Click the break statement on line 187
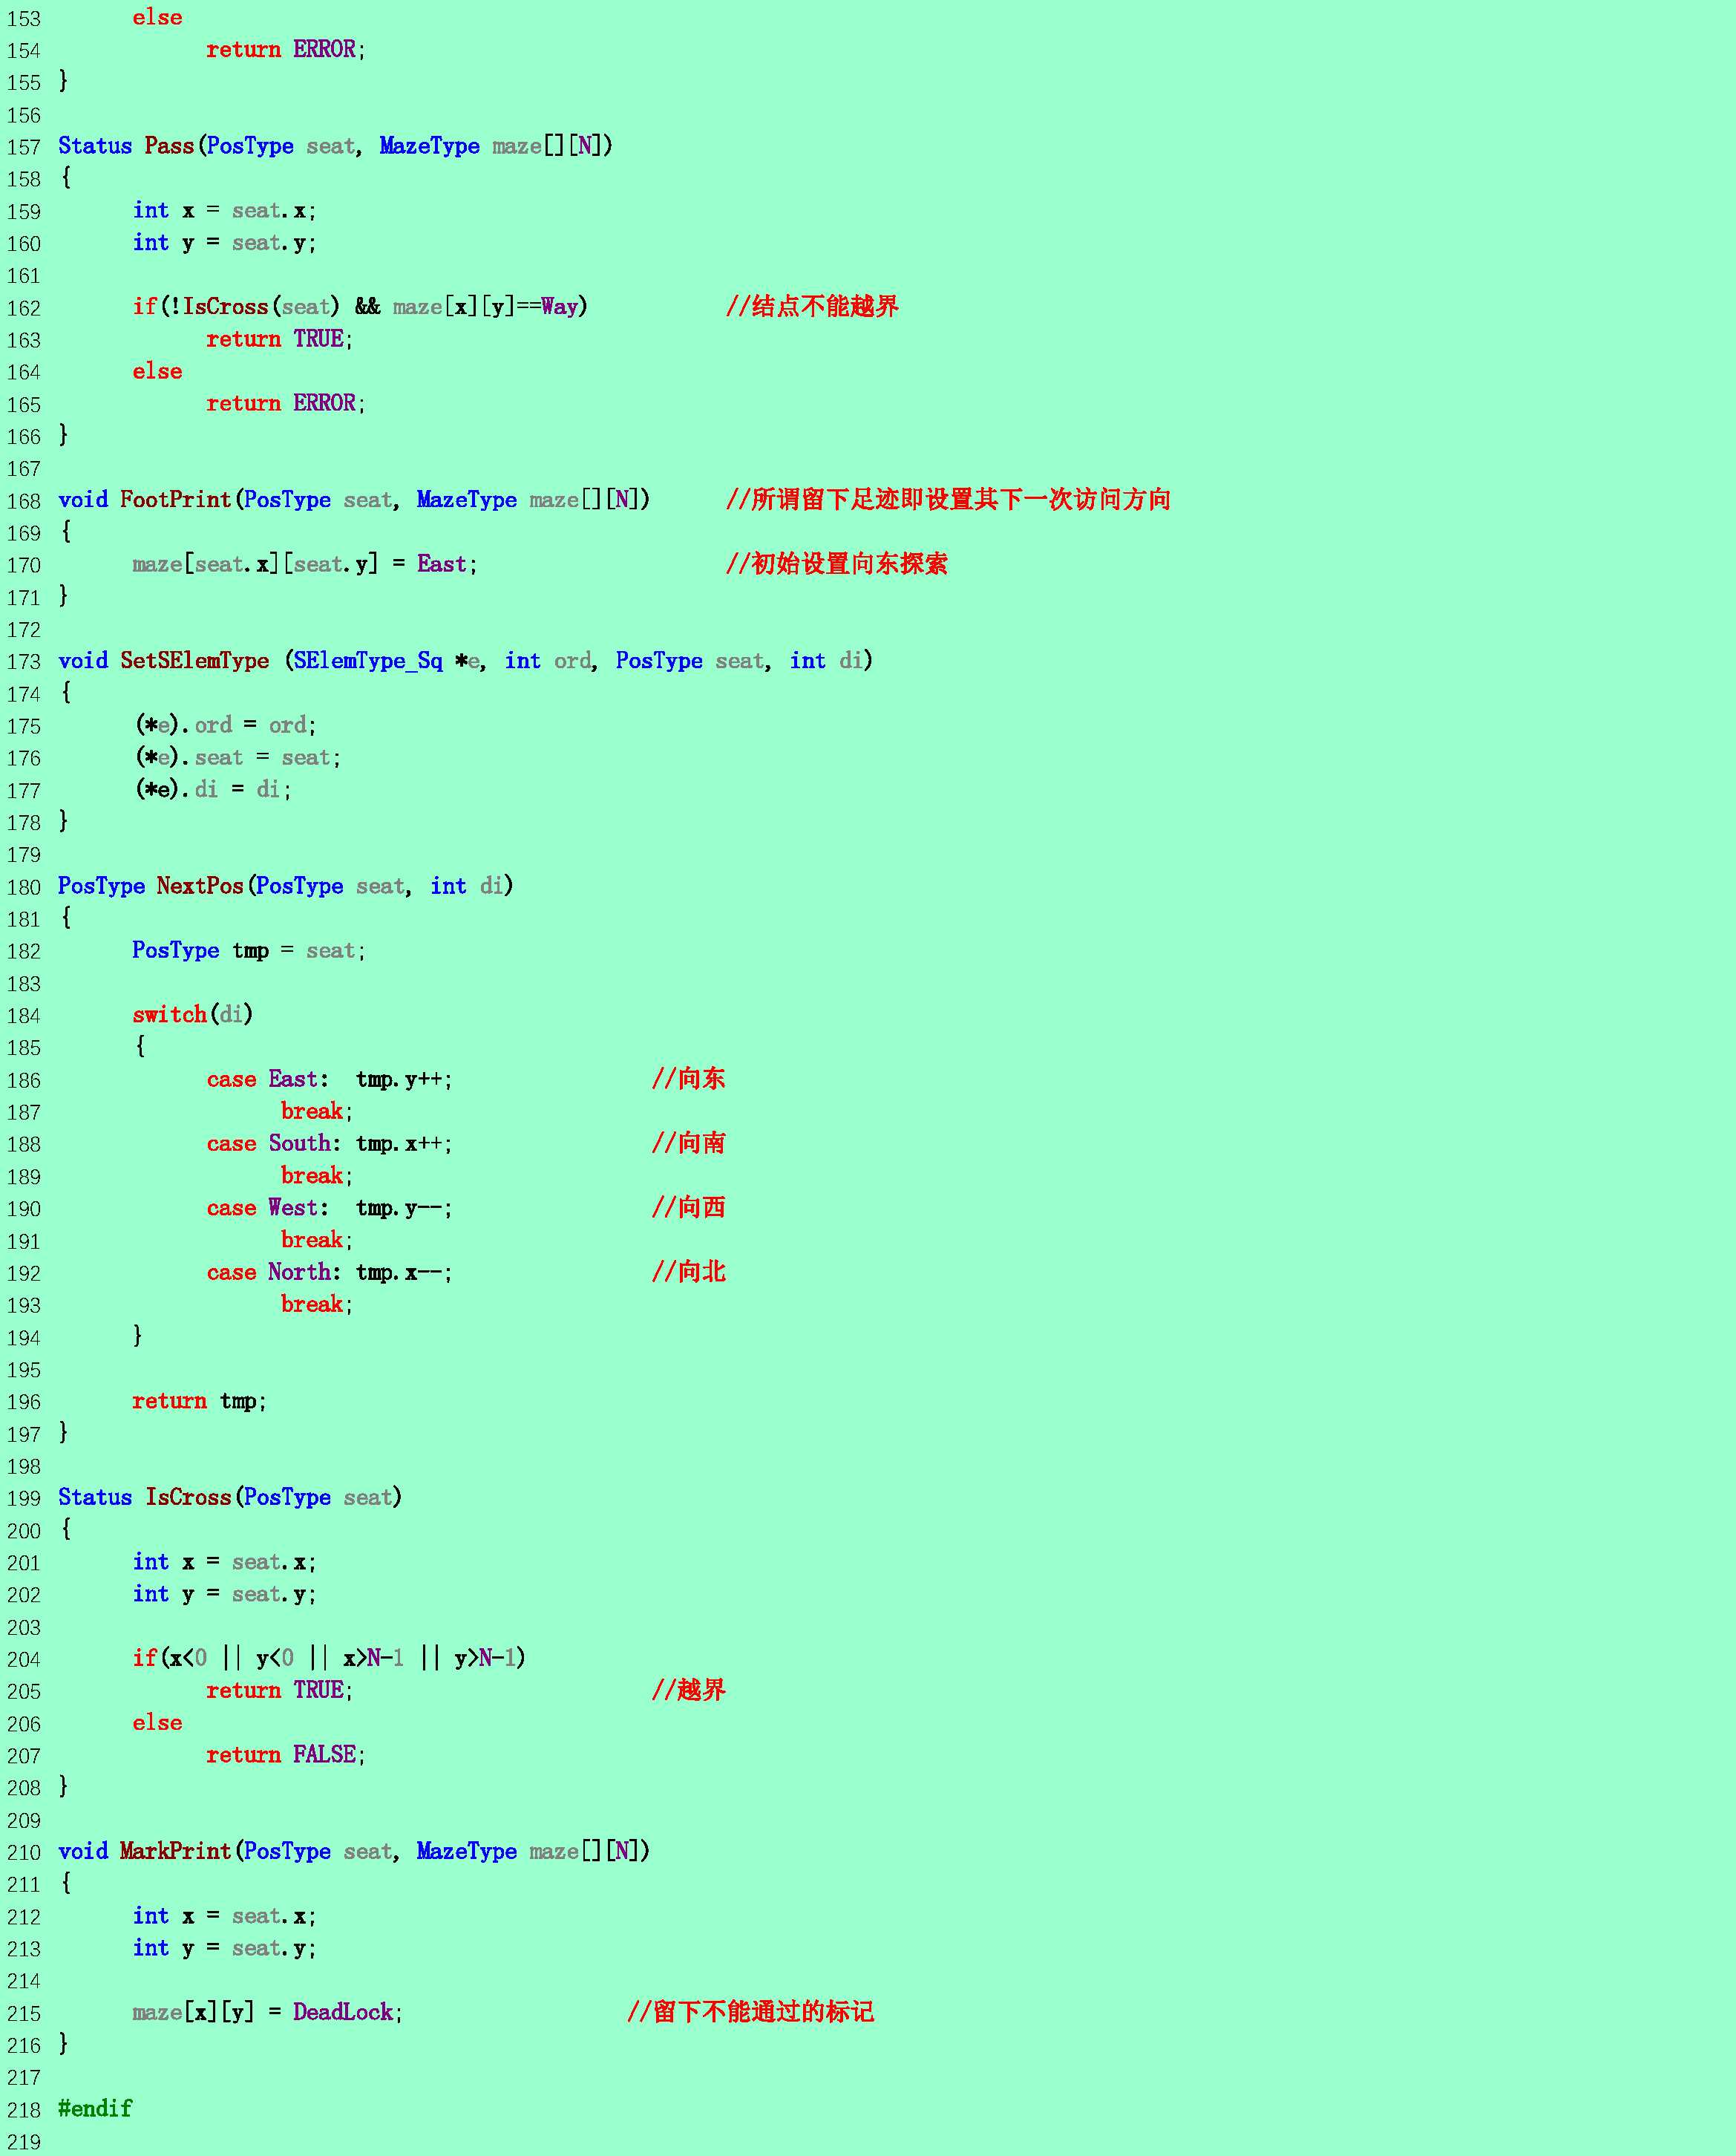Viewport: 1736px width, 2156px height. 317,1111
